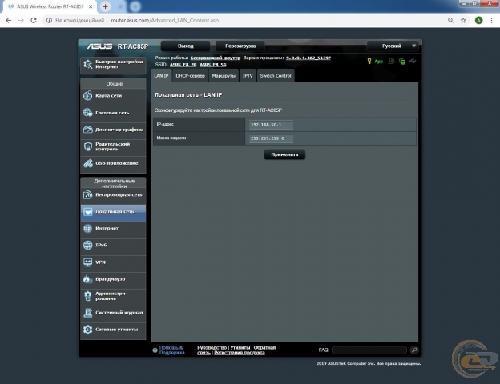Screen dimensions: 500x384
Task: Open Сетевые утилиты in the sidebar
Action: click(113, 329)
